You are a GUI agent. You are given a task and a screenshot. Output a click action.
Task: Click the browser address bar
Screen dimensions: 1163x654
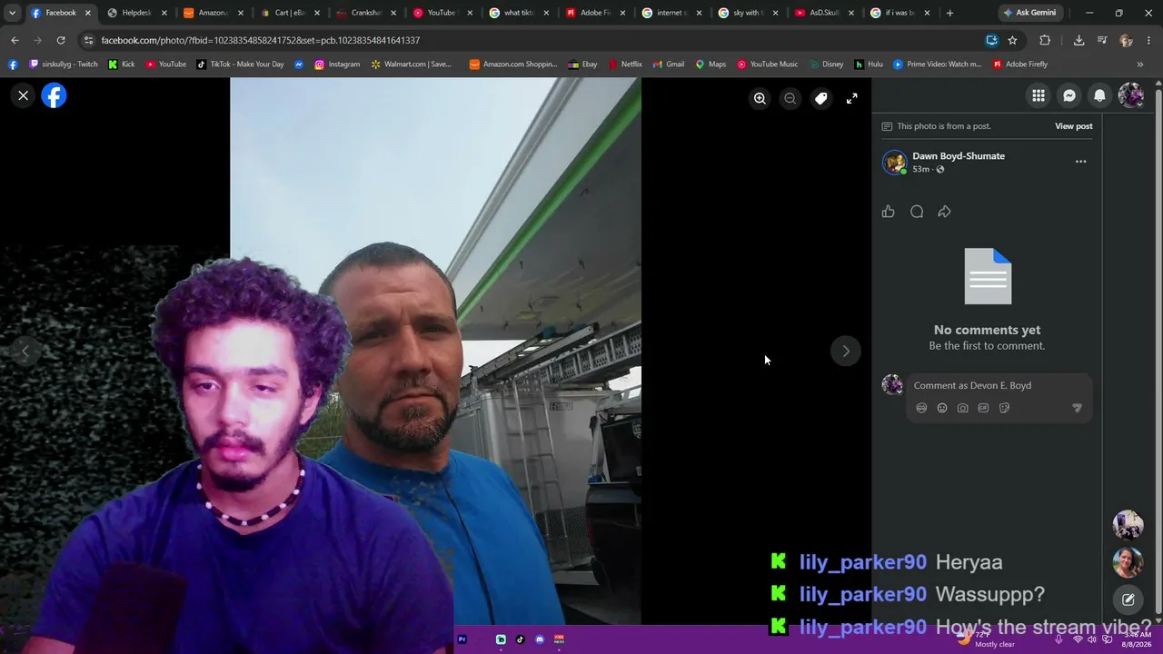click(x=536, y=40)
